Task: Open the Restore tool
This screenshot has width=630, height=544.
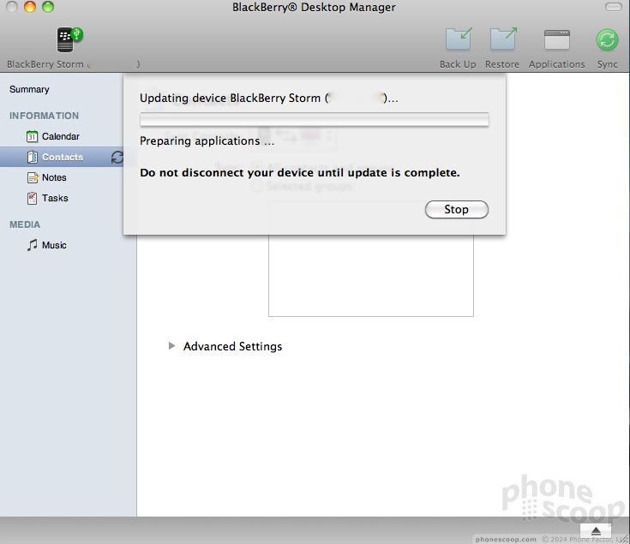Action: click(x=502, y=48)
